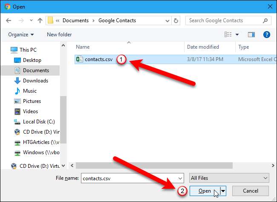Expand the Open button split arrow

click(x=223, y=191)
